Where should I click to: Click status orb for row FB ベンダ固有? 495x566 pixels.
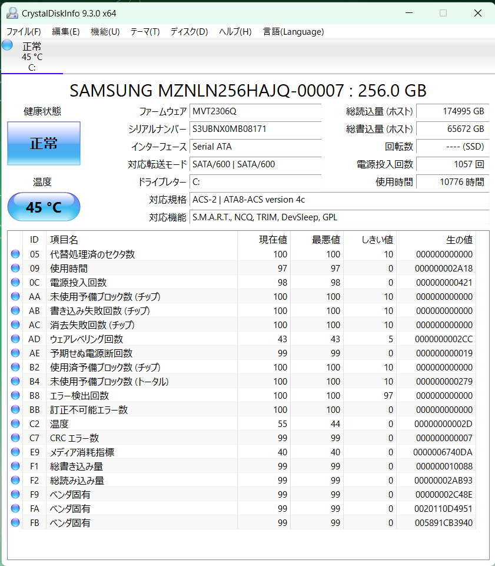(15, 522)
